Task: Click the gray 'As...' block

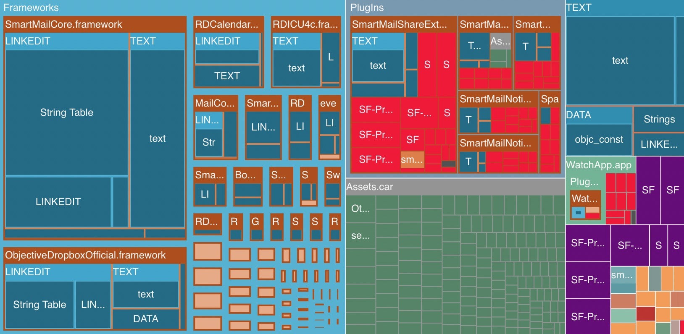Action: pyautogui.click(x=500, y=41)
